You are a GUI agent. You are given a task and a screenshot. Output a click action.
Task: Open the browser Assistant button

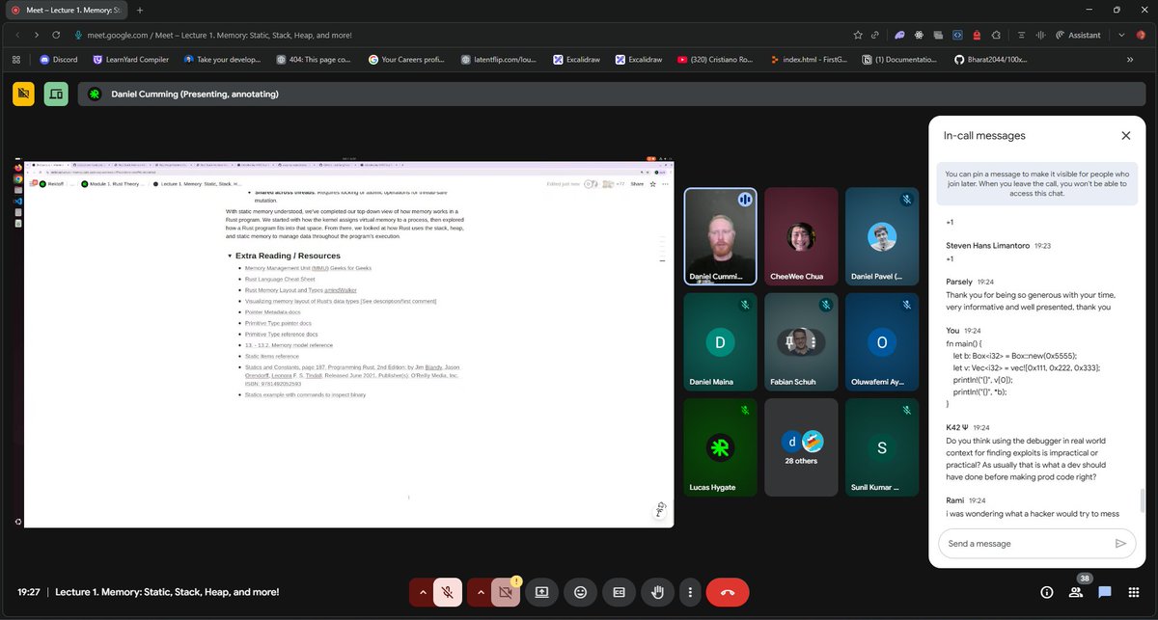pos(1078,35)
